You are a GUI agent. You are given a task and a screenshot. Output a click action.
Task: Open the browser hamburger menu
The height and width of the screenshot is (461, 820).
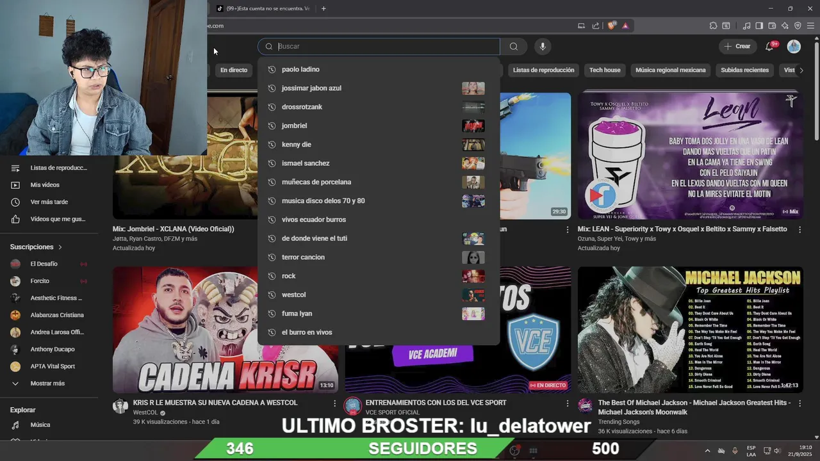[x=810, y=26]
